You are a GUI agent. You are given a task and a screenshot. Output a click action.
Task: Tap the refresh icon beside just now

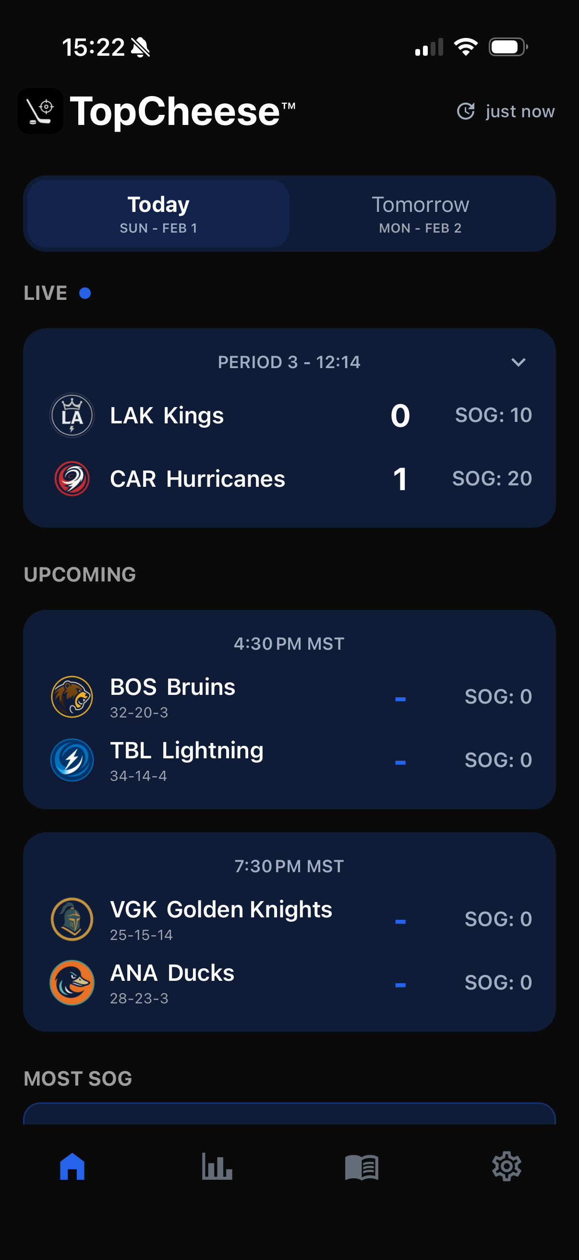pyautogui.click(x=466, y=111)
